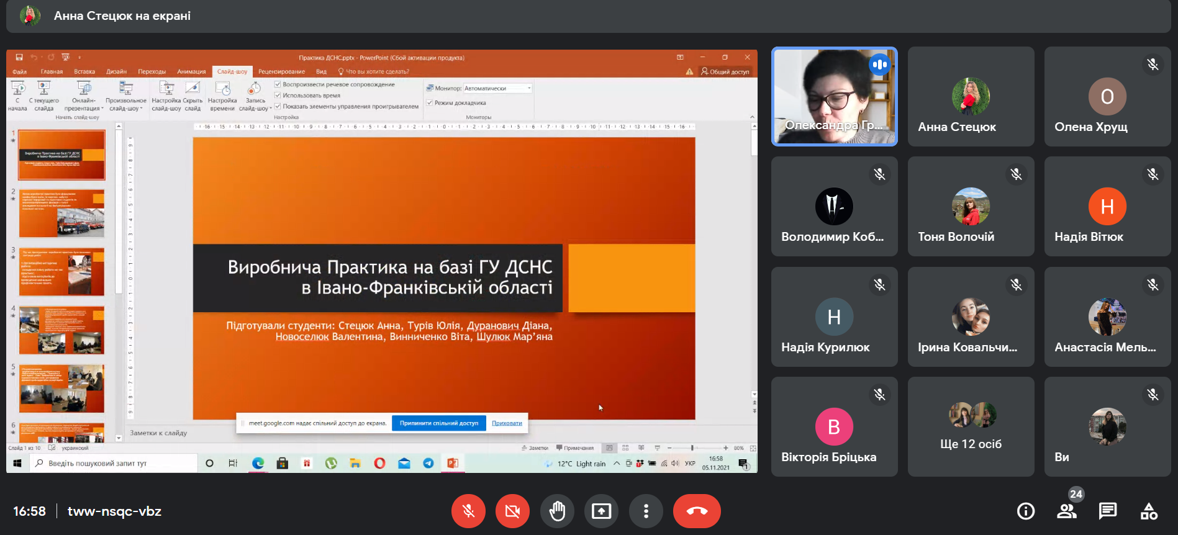1178x535 pixels.
Task: Click the present screen button
Action: coord(601,511)
